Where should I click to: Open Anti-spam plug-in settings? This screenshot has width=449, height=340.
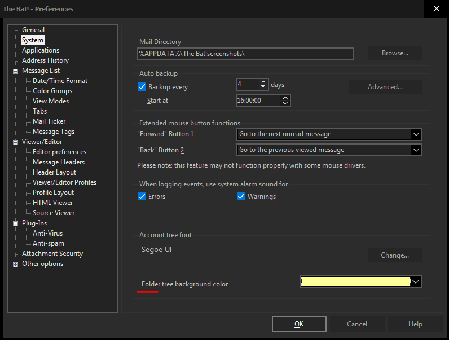(49, 243)
